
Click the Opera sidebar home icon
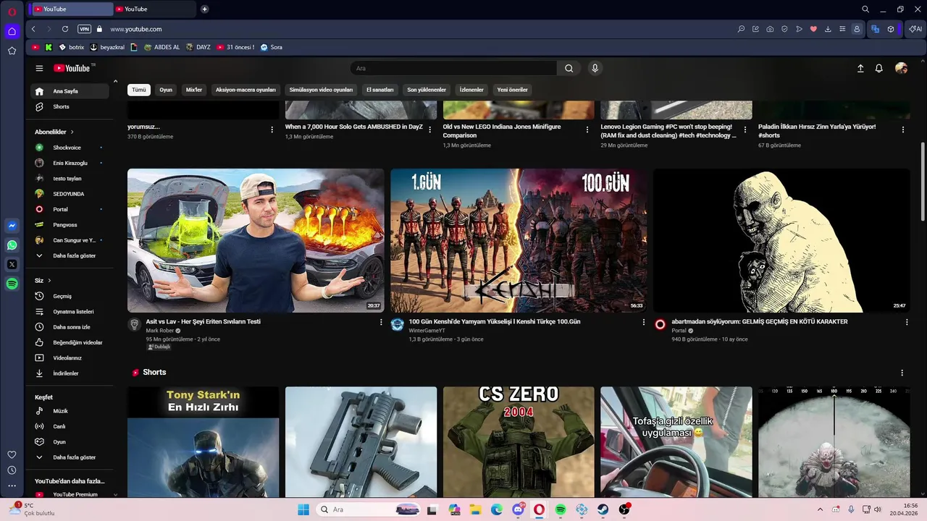coord(12,31)
